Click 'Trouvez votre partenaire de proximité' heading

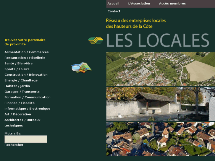coord(25,42)
